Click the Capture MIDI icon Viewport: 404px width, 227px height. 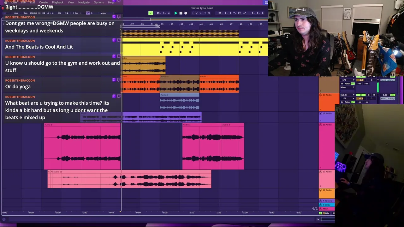click(205, 13)
